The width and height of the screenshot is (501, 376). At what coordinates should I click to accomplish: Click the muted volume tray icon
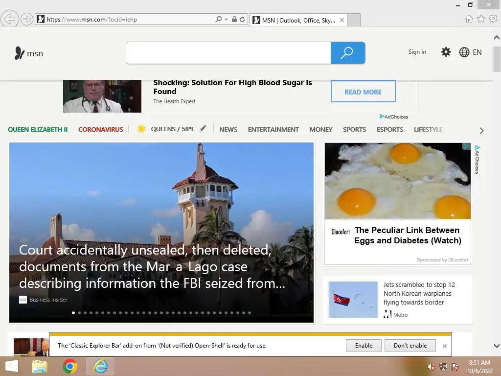[432, 367]
